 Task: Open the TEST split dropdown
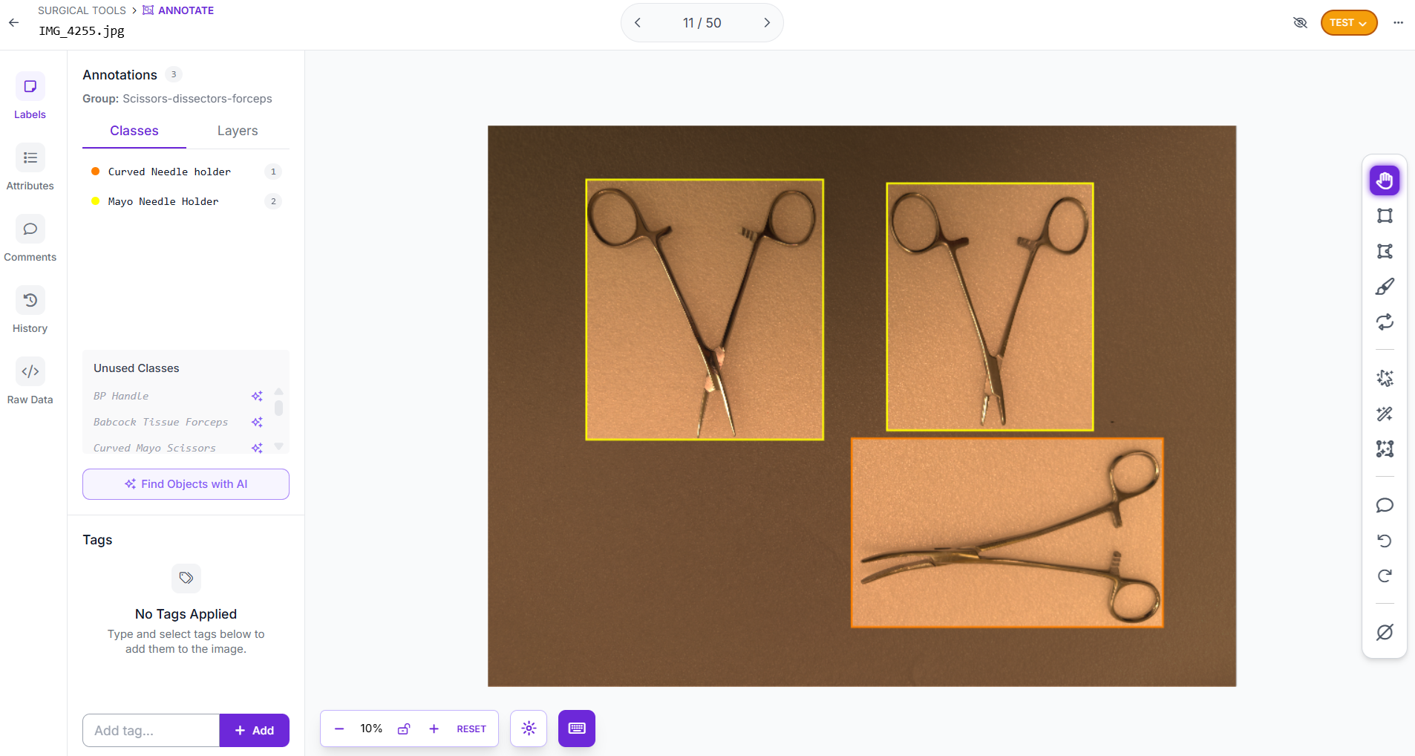[1348, 23]
